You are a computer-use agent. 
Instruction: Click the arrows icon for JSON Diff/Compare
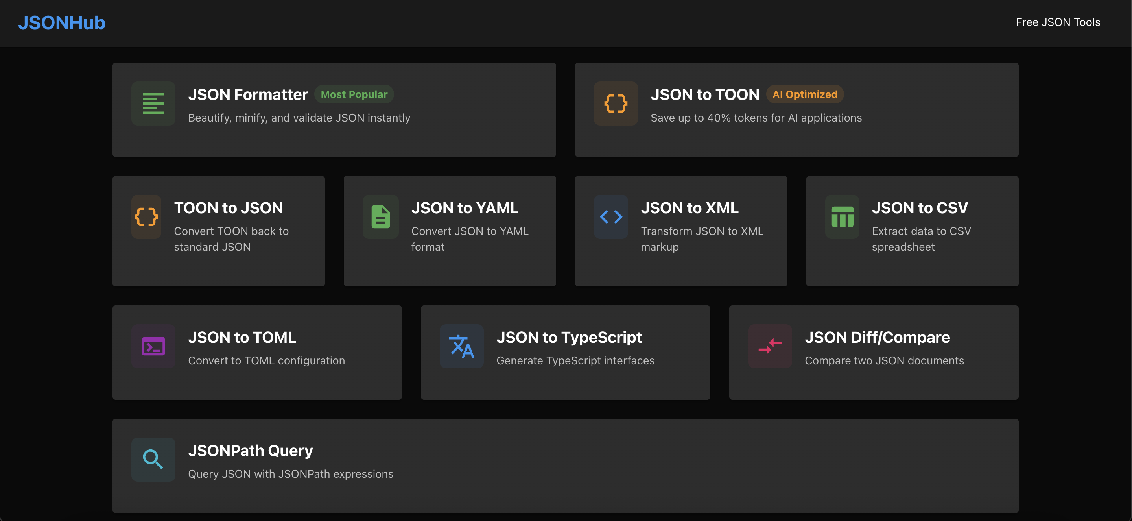click(769, 346)
